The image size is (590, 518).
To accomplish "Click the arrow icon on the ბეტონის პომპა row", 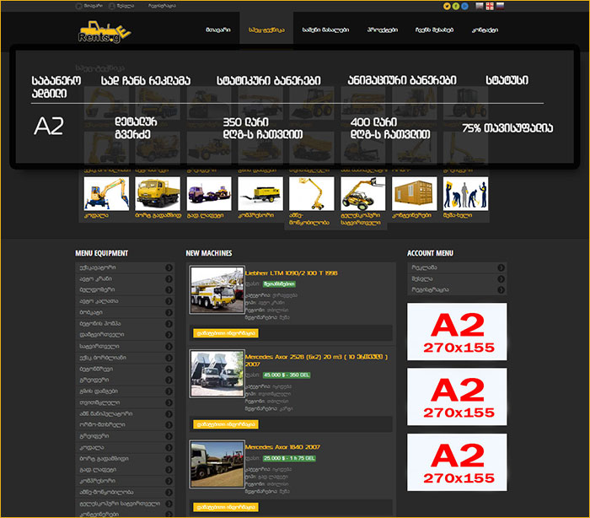I will click(169, 324).
